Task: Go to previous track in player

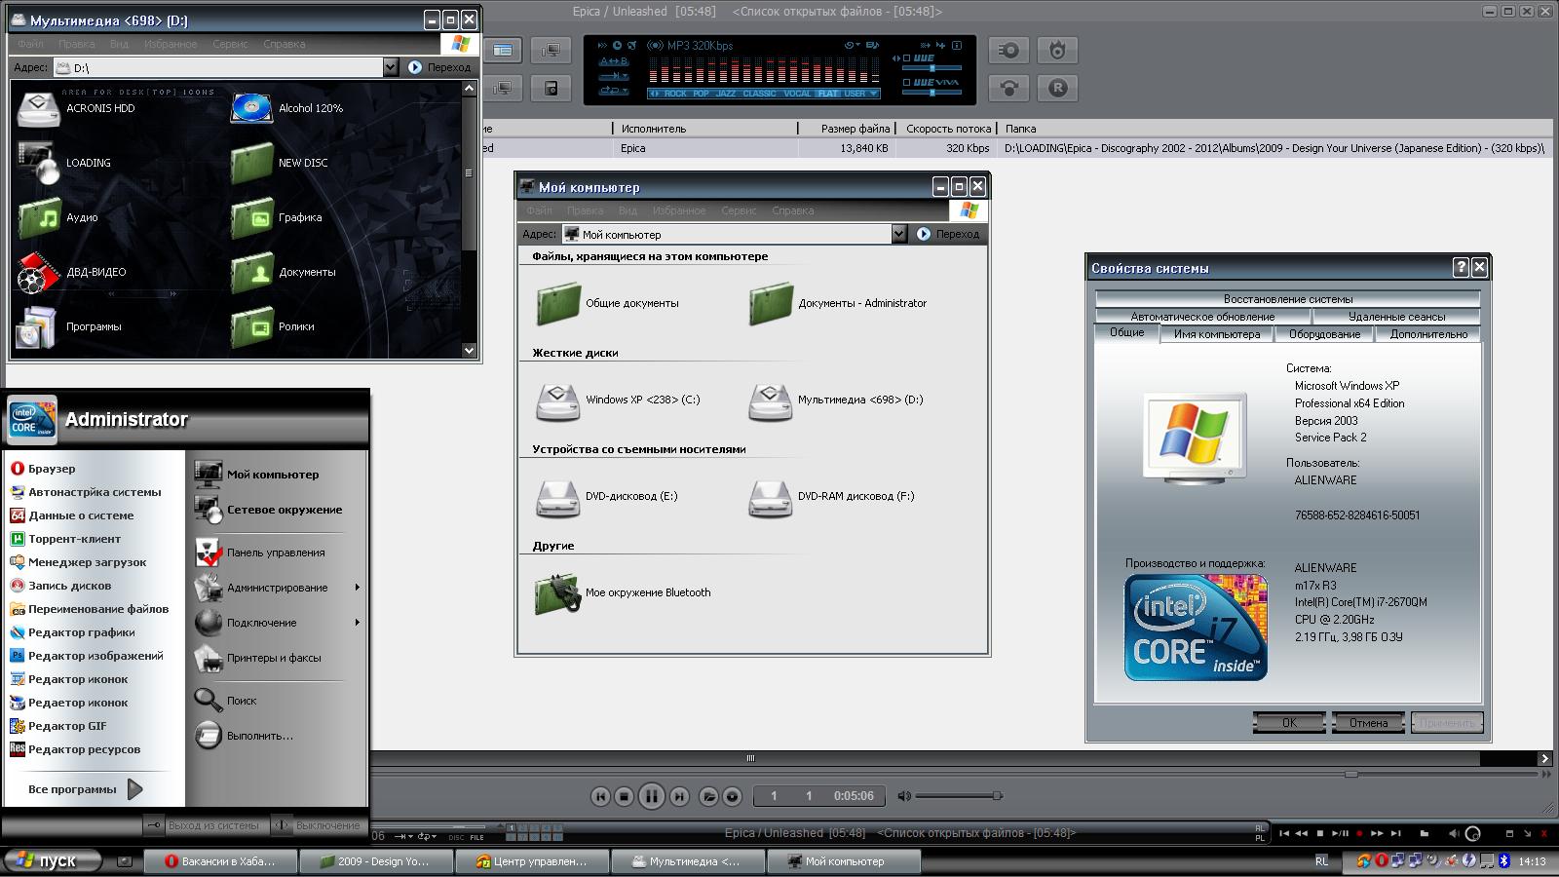Action: pyautogui.click(x=600, y=796)
